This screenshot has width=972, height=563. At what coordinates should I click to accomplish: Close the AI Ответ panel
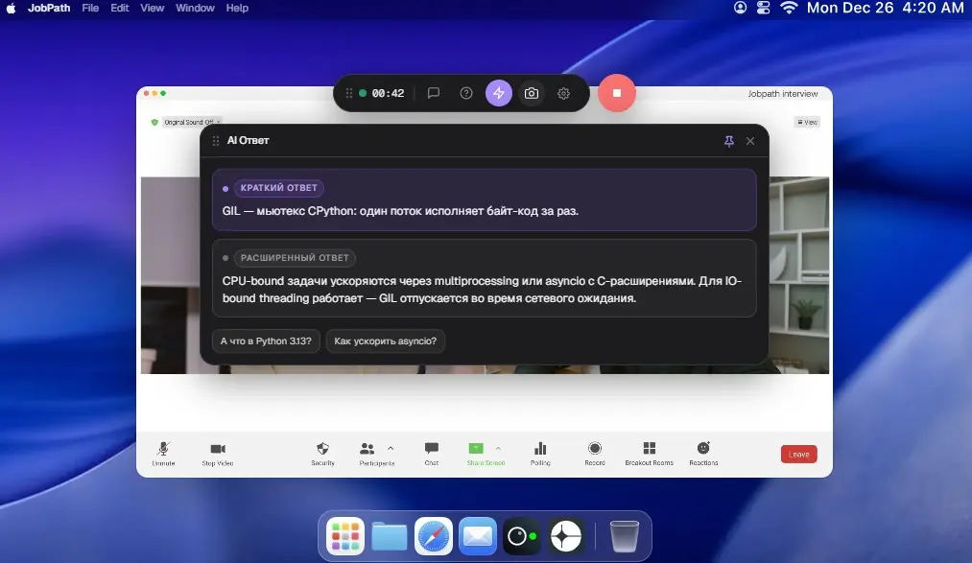pyautogui.click(x=750, y=141)
